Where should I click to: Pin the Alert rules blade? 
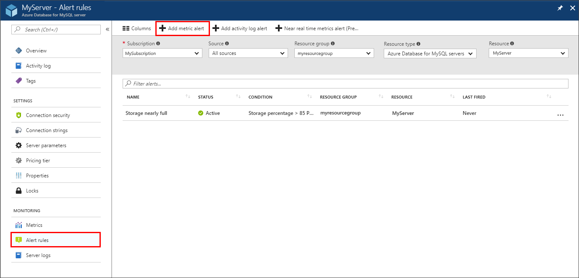coord(560,8)
